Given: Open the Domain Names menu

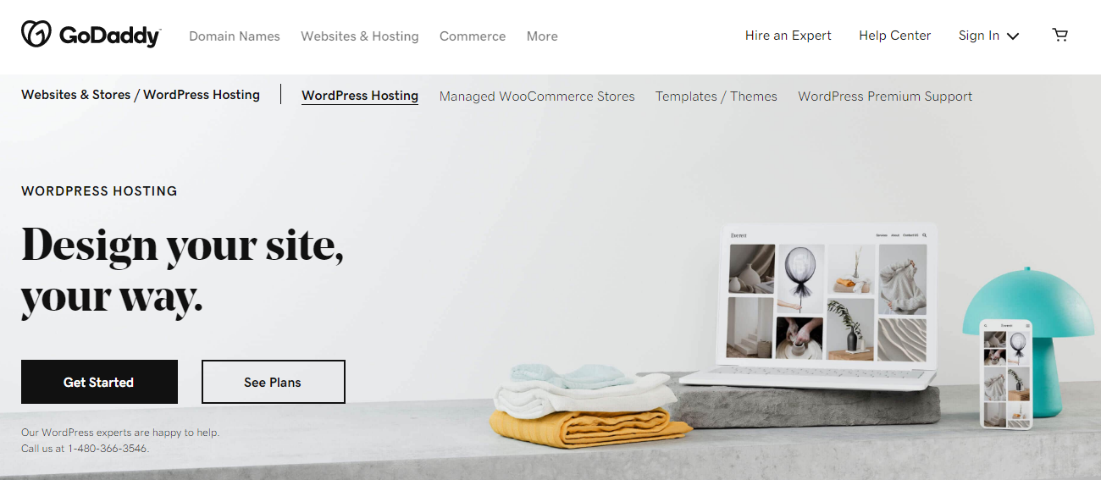Looking at the screenshot, I should pos(235,36).
